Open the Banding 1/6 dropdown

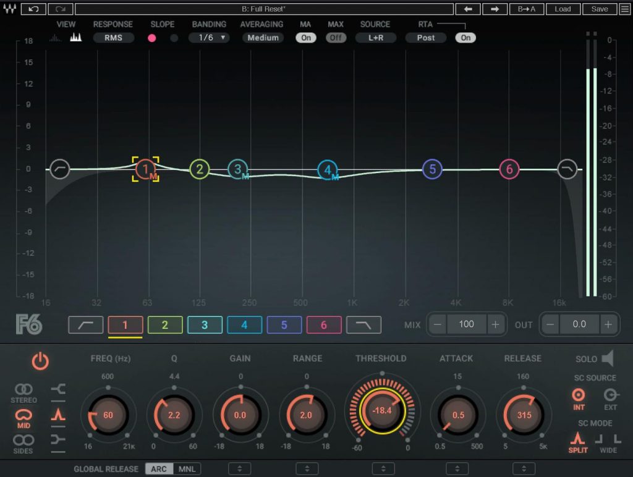[209, 38]
